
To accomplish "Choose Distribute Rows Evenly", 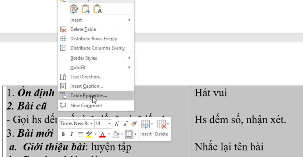I will 93,39.
